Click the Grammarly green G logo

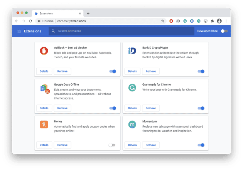132,88
